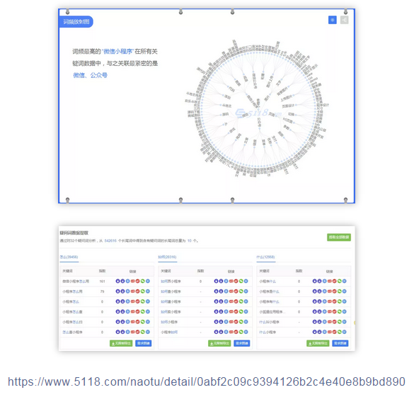Screen dimensions: 414x402
Task: Click first dark-blue icon in 微信小程序怎么用 row
Action: pyautogui.click(x=117, y=281)
